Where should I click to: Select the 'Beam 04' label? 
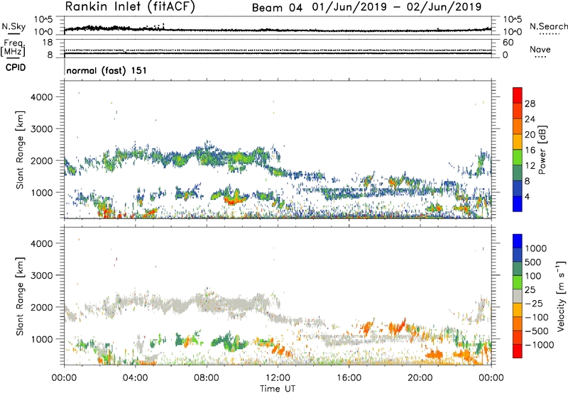click(277, 8)
